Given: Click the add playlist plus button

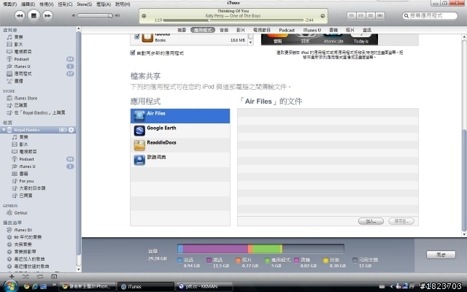Looking at the screenshot, I should pos(12,277).
